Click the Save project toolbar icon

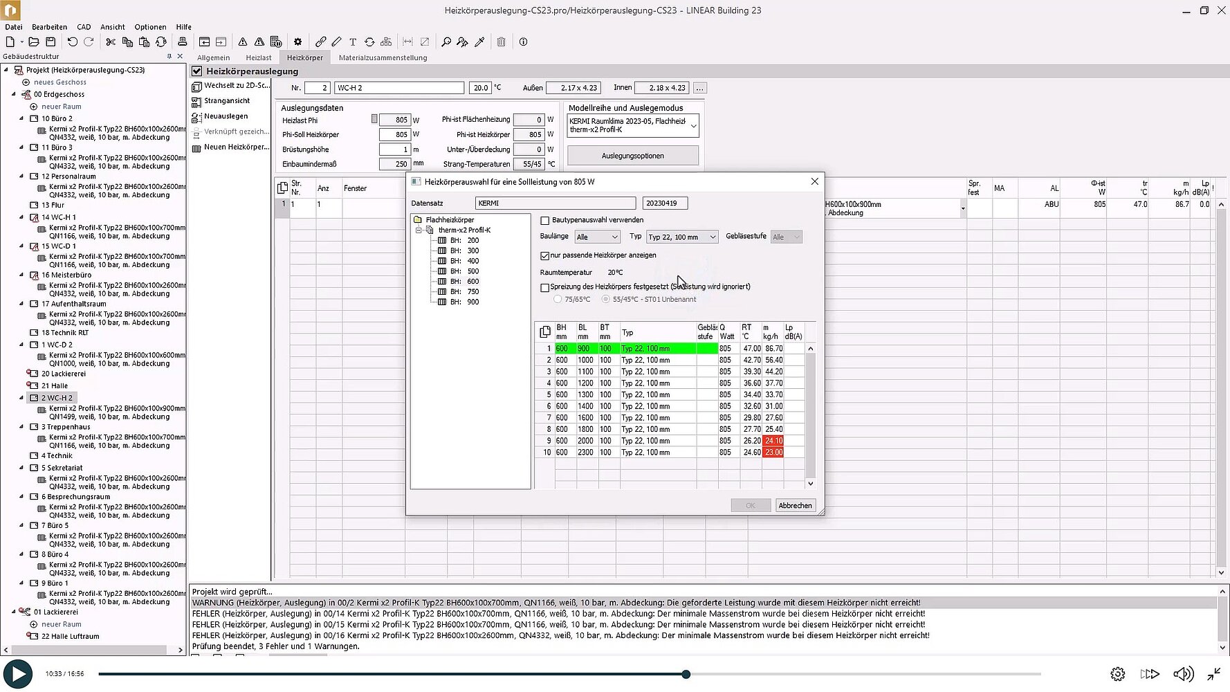point(51,42)
